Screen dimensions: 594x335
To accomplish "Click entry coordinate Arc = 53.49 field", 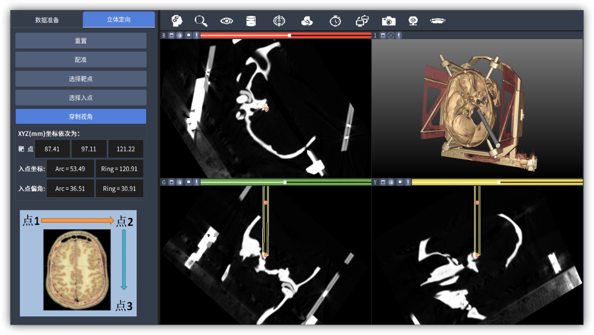I will click(70, 169).
